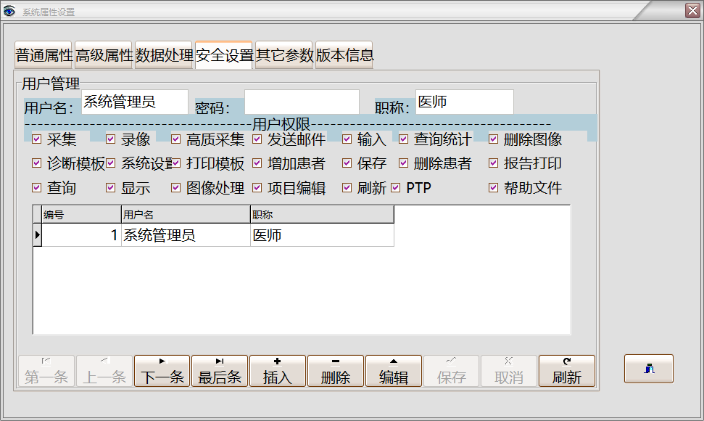Select the 系统管理员 row in user table
This screenshot has height=421, width=704.
[185, 235]
